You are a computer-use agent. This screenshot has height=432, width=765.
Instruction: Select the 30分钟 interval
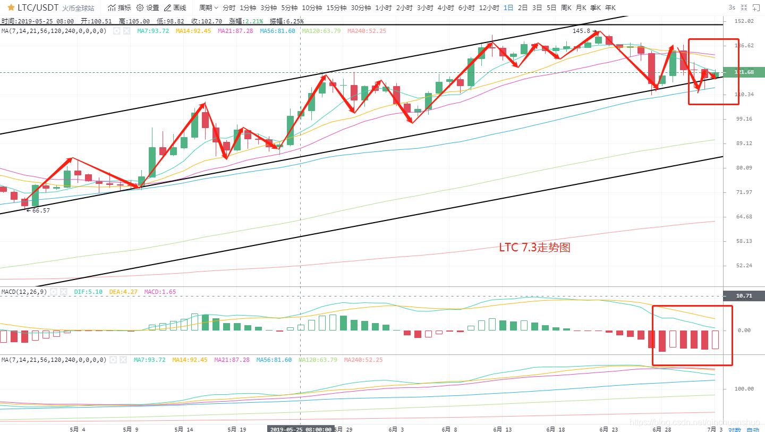[361, 8]
